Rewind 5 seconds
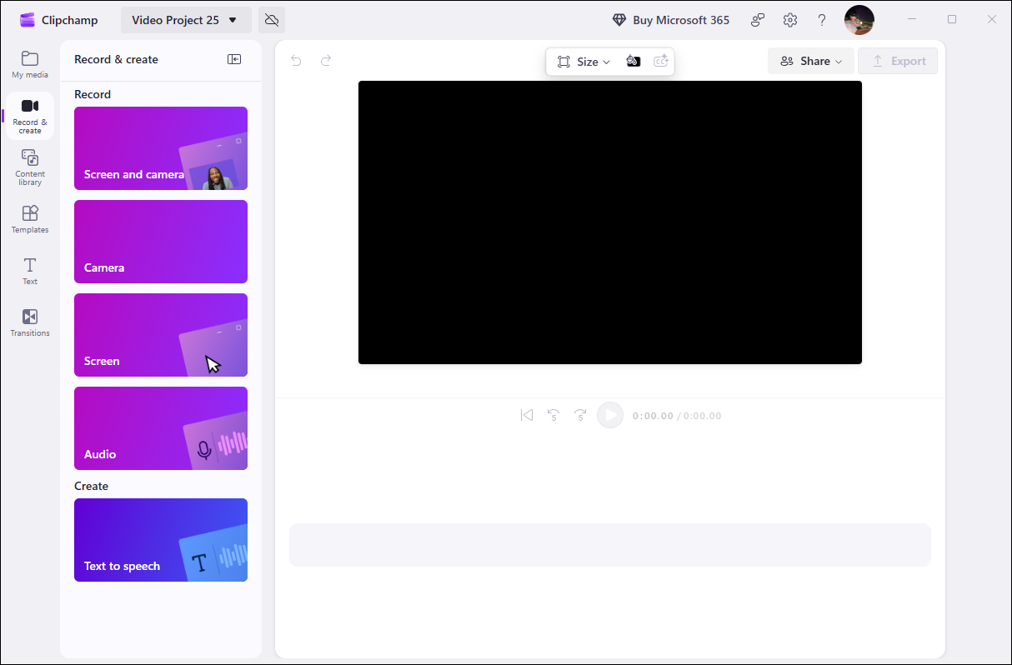Screen dimensions: 1012x665 coord(554,415)
